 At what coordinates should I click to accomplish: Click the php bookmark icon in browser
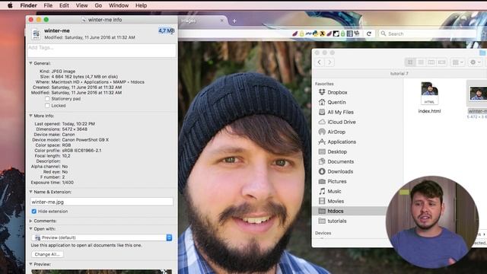pyautogui.click(x=308, y=33)
